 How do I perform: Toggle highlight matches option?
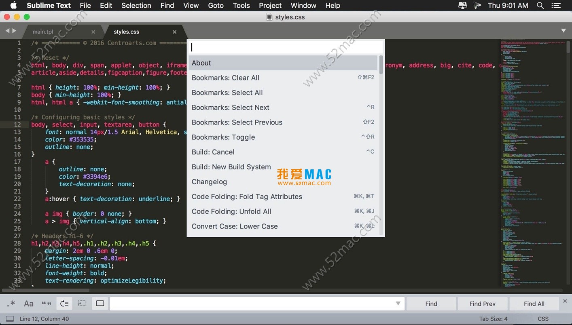[100, 304]
